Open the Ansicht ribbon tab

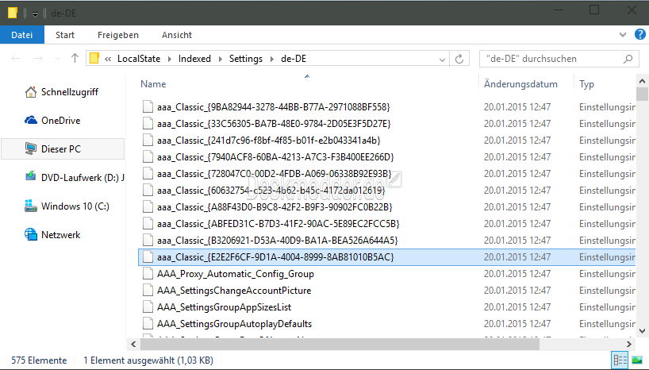[177, 35]
